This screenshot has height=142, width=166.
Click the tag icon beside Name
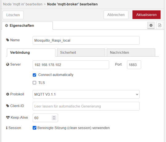(x=8, y=40)
